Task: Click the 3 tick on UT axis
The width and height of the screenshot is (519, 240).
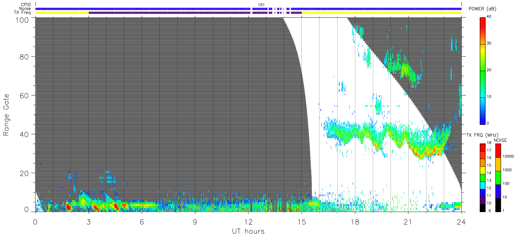Action: point(88,221)
